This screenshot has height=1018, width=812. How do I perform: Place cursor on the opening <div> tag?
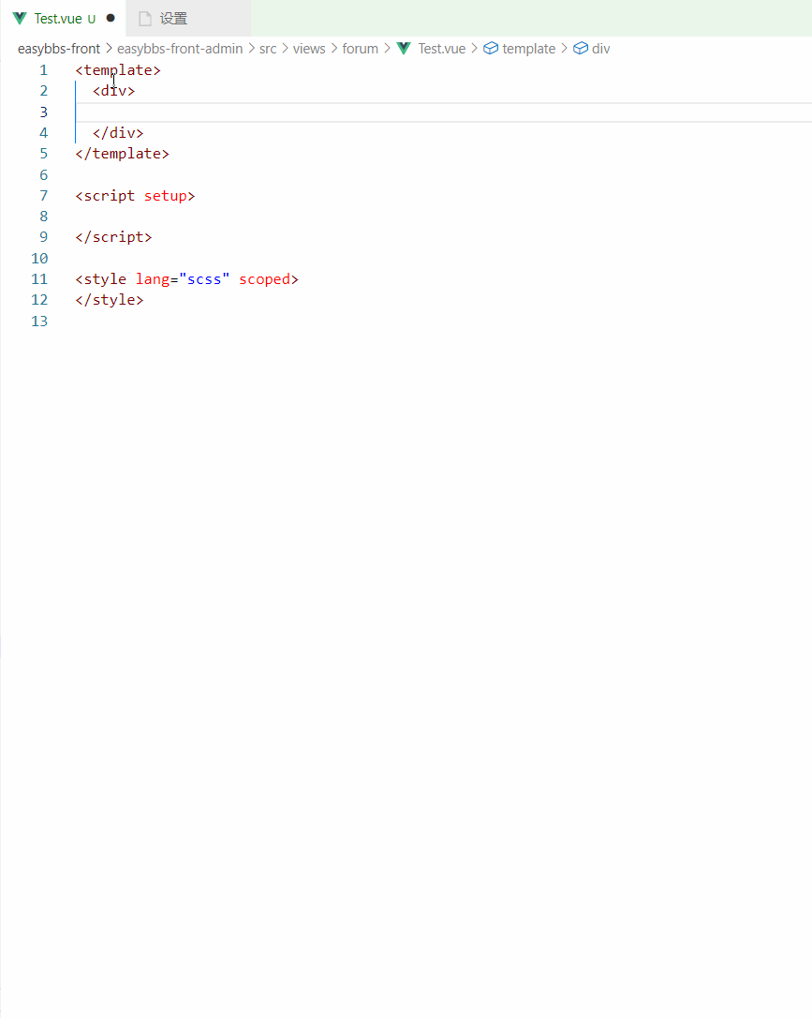[x=113, y=91]
